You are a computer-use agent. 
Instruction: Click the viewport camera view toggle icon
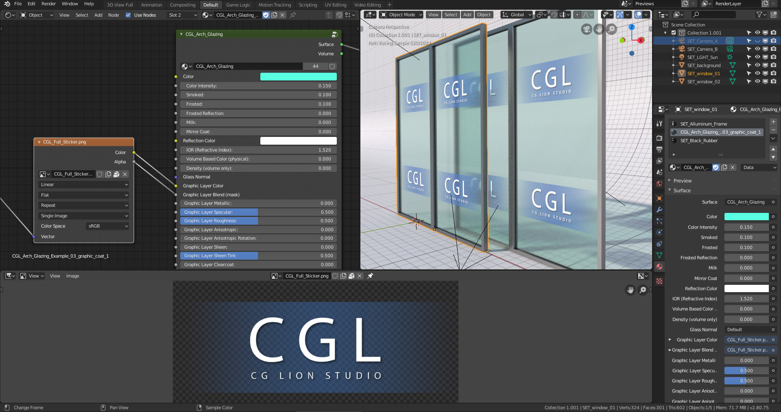click(x=587, y=29)
